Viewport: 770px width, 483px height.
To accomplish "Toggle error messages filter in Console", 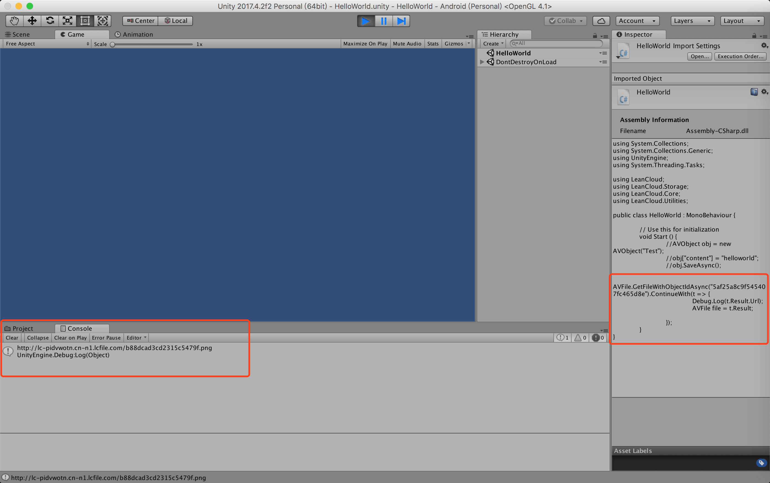I will tap(598, 338).
